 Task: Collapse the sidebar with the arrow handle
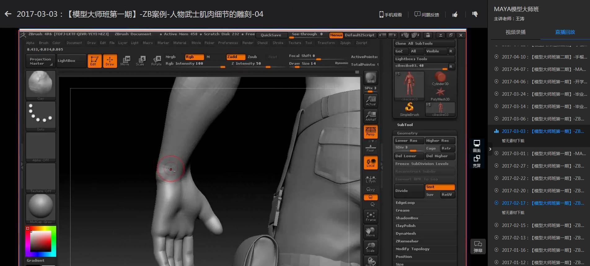click(x=490, y=149)
